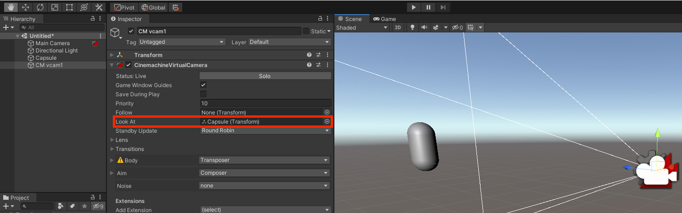Toggle the 2D view mode
This screenshot has width=682, height=213.
398,28
